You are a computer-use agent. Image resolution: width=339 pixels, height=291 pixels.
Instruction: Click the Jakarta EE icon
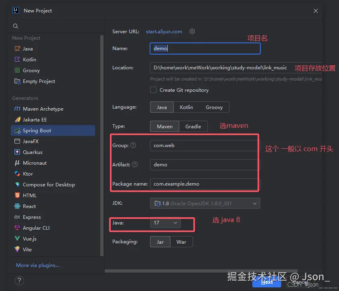click(17, 119)
